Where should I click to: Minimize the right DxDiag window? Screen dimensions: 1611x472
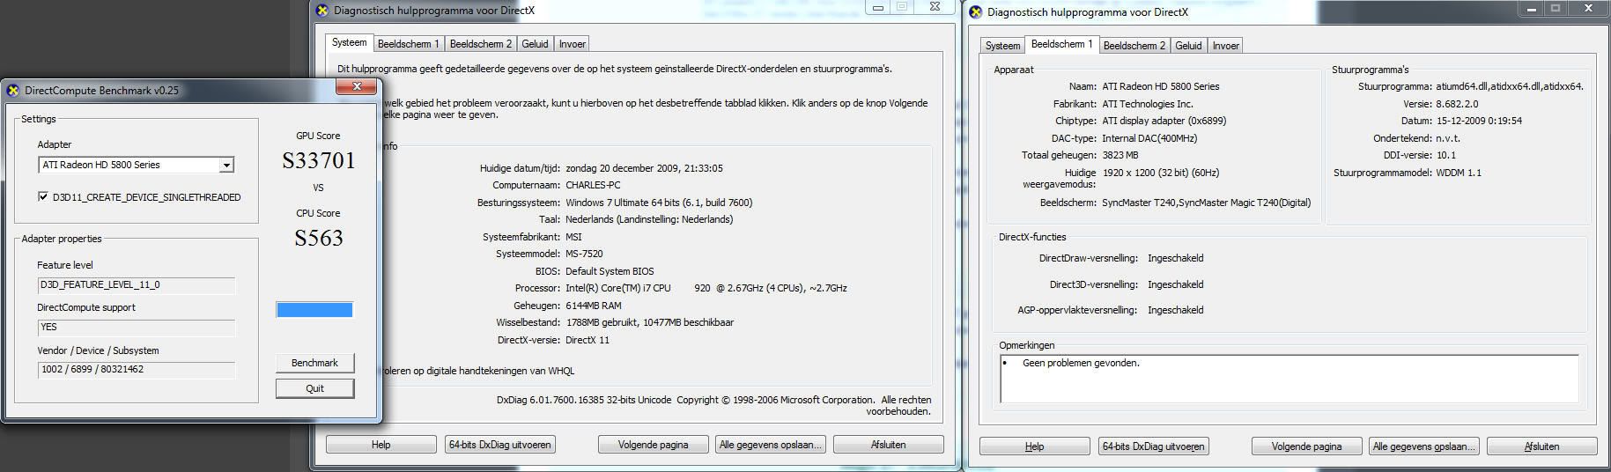point(1533,8)
